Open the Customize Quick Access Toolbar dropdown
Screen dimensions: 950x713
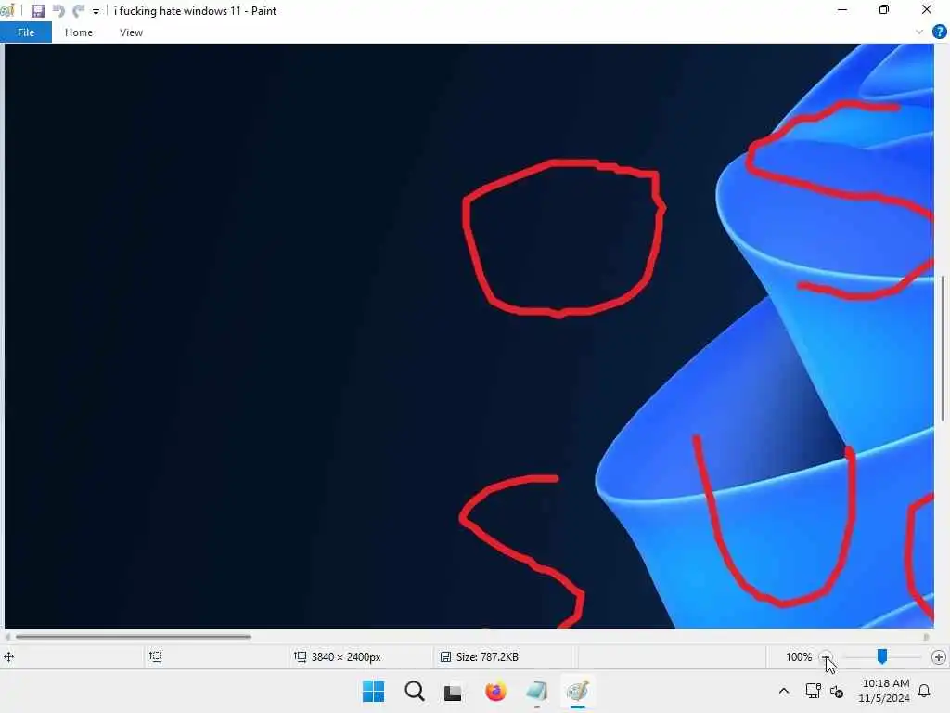(x=96, y=11)
